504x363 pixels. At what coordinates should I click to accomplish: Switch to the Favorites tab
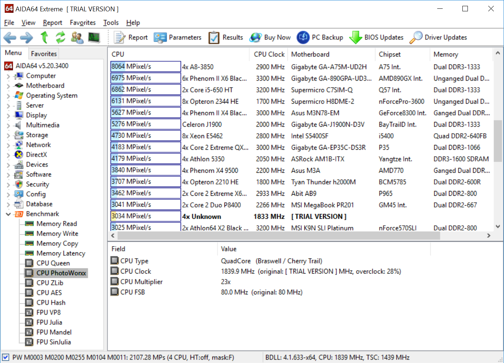44,54
